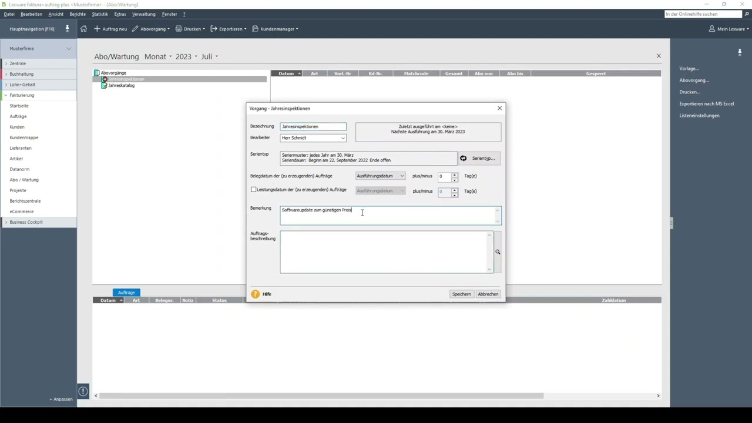Open the Drucken toolbar dropdown

click(190, 29)
